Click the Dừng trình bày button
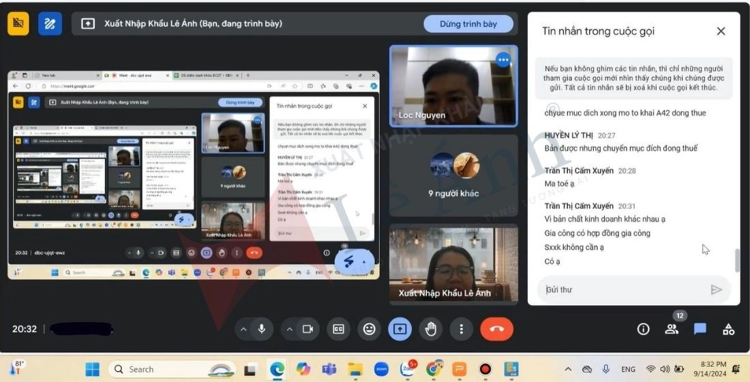 (468, 24)
